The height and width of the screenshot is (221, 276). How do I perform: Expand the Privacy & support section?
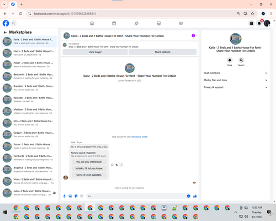(235, 87)
